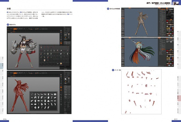Screen dimensions: 181x122
Task: Toggle visibility of first subtool in lower ZBrush subtool list
Action: [x=70, y=86]
